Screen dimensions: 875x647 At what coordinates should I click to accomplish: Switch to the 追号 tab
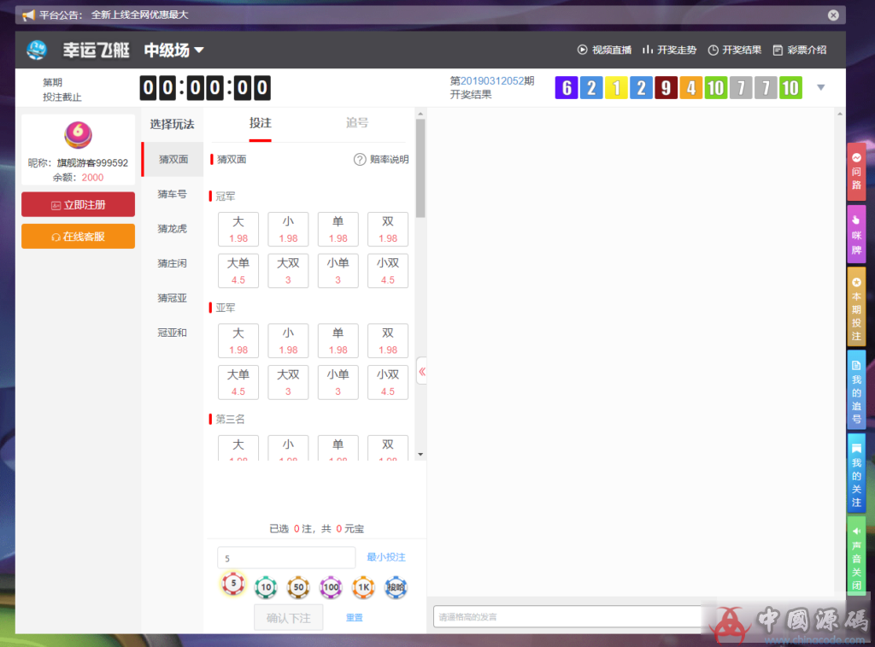[x=357, y=123]
